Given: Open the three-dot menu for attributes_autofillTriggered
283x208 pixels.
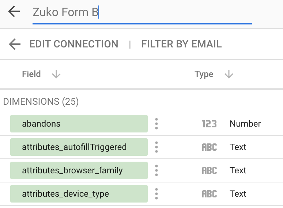Looking at the screenshot, I should coord(156,147).
